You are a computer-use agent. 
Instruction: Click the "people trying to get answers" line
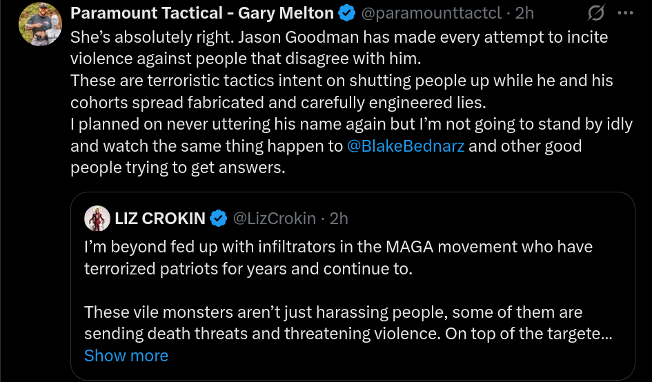click(x=177, y=168)
